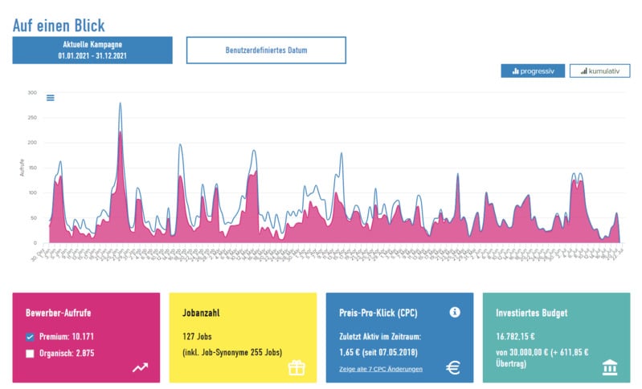Click the trend arrow icon in Bewerber-Aufrufe
The width and height of the screenshot is (642, 389).
point(140,367)
